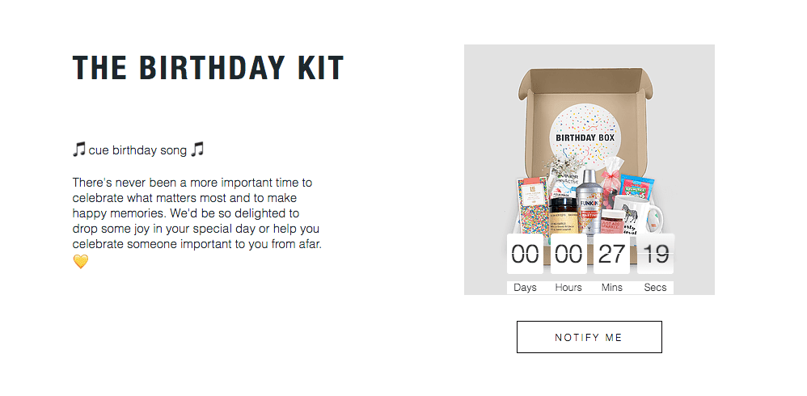Select the Birthday Box product image
This screenshot has height=396, width=807.
(x=589, y=169)
